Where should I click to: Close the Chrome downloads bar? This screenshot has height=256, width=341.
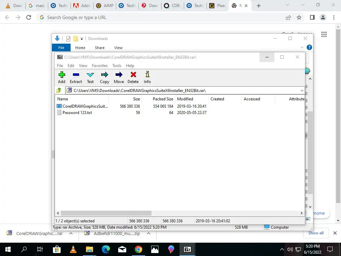tap(335, 233)
